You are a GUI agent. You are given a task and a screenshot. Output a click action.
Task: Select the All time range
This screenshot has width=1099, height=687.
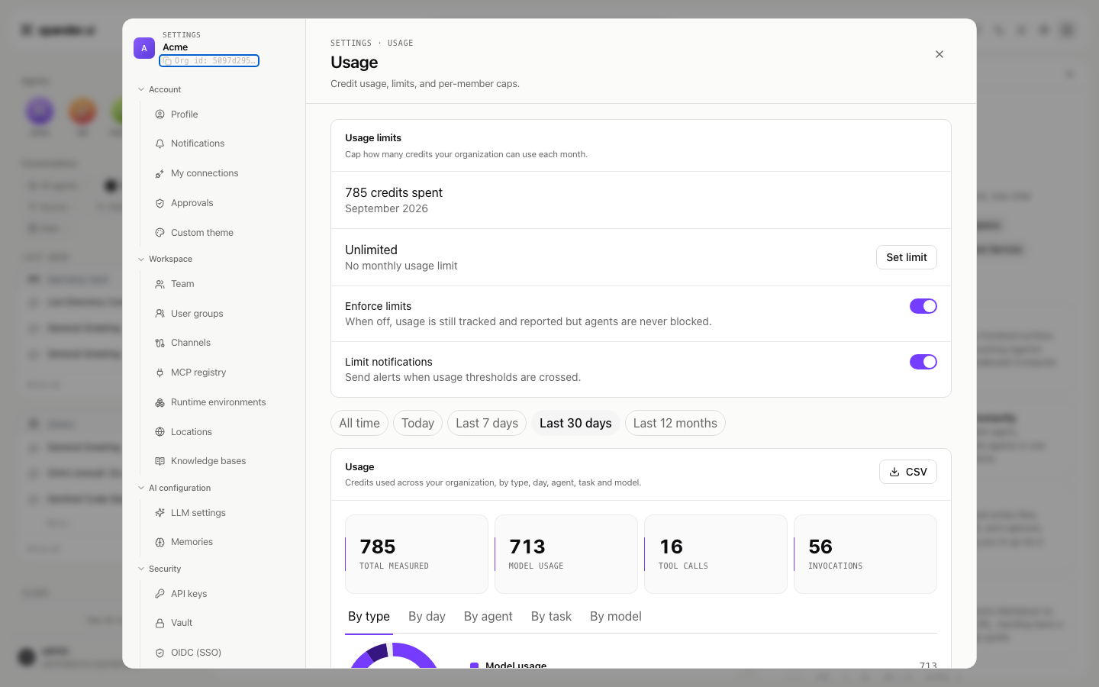[359, 423]
